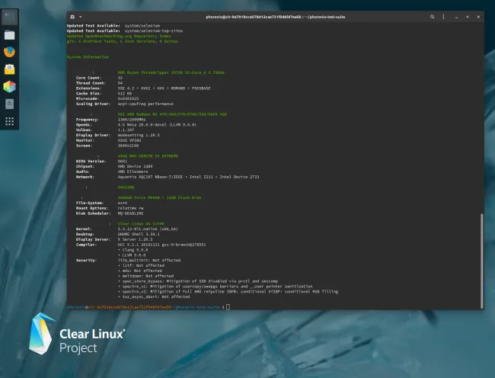Click the 'Thread Count:' label
This screenshot has width=495, height=378.
coord(91,83)
